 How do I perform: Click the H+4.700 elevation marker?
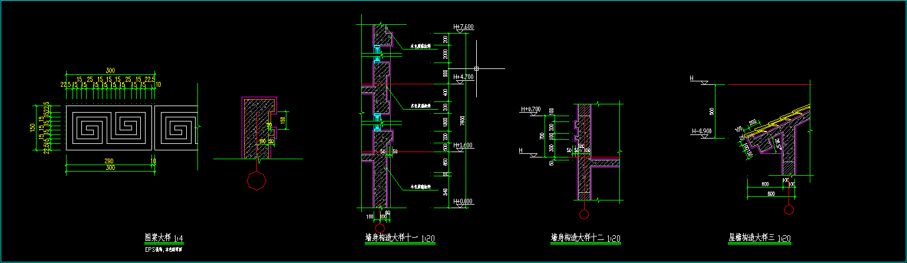463,77
